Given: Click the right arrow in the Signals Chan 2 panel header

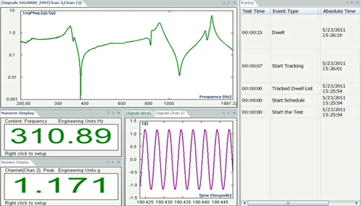Looking at the screenshot, I should pos(229,113).
